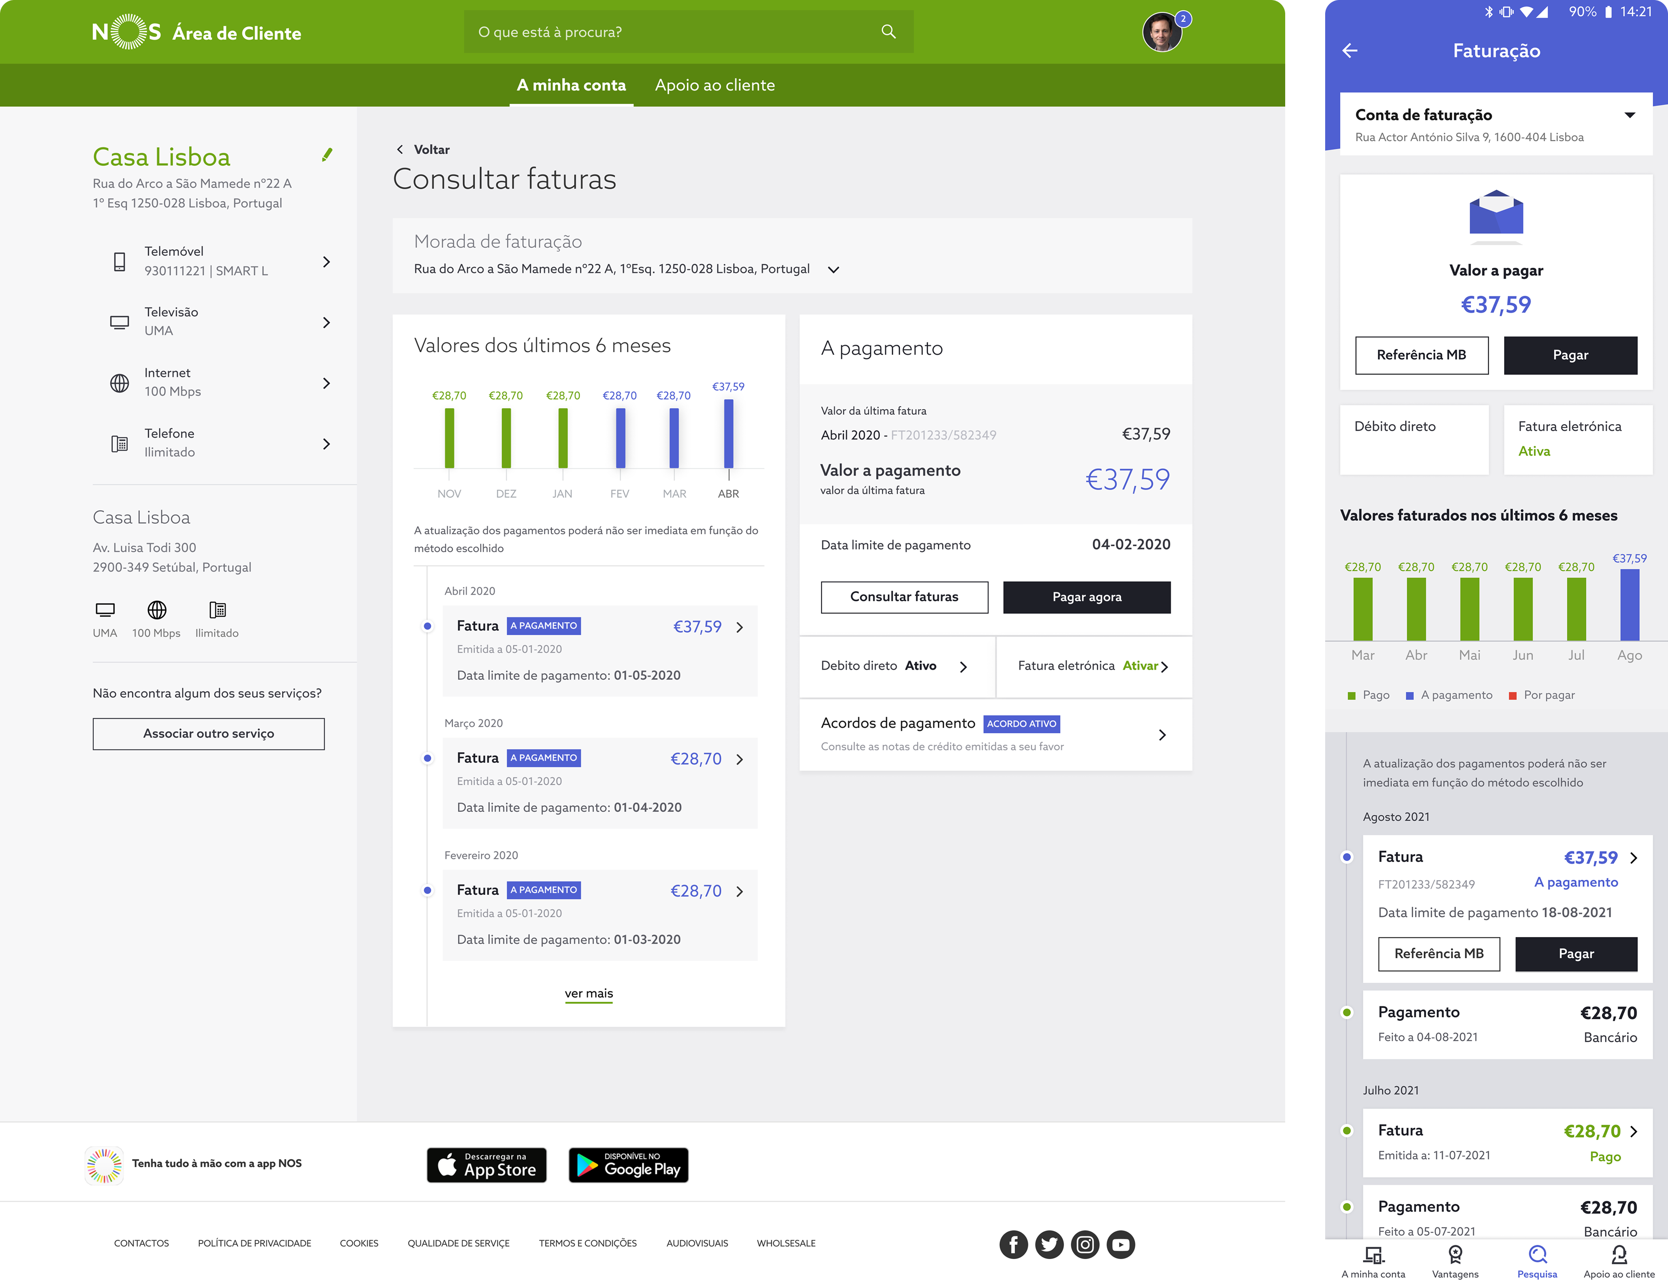The width and height of the screenshot is (1668, 1287).
Task: Click Voltar to go back
Action: [x=423, y=150]
